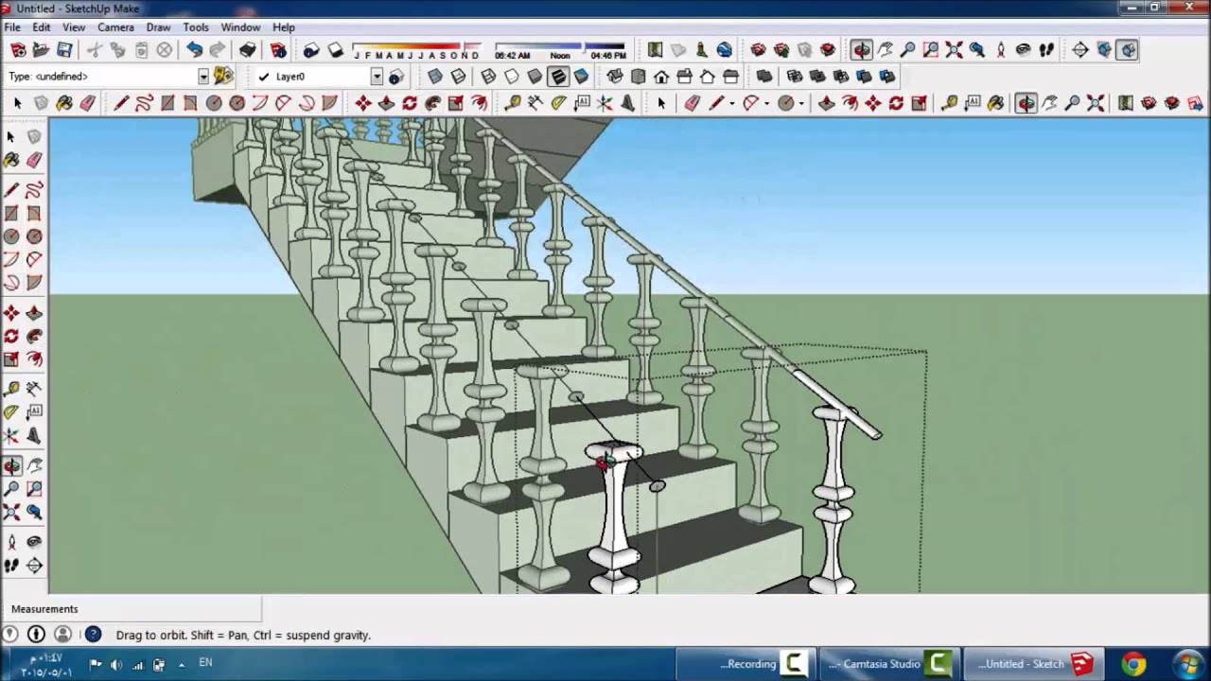Image resolution: width=1211 pixels, height=681 pixels.
Task: Click the Share Model icon
Action: [781, 50]
